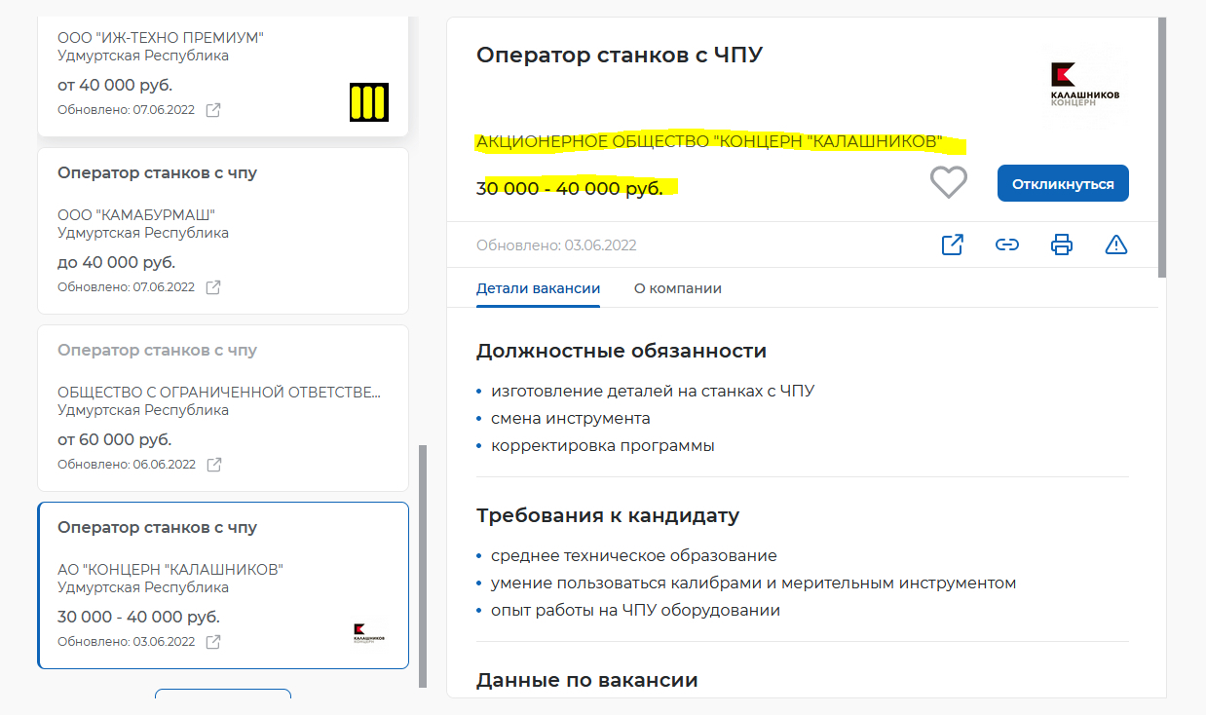Viewport: 1206px width, 715px height.
Task: Click the salary 30 000 - 40 000 руб. in the header
Action: [570, 188]
